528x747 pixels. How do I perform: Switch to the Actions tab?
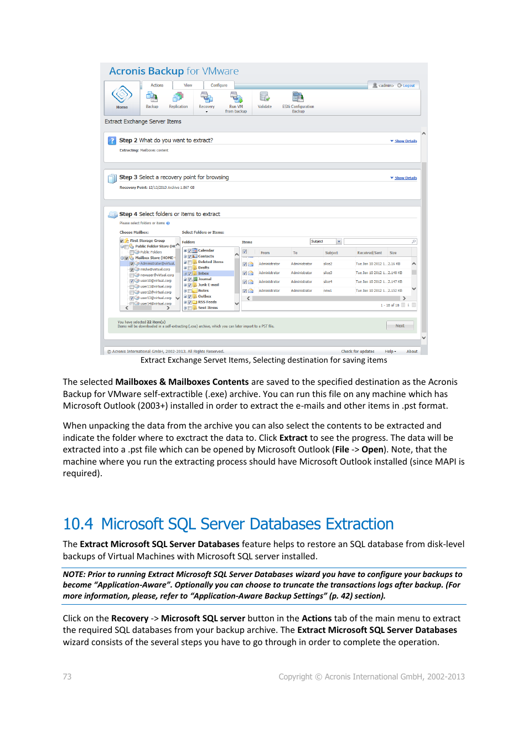click(x=157, y=85)
